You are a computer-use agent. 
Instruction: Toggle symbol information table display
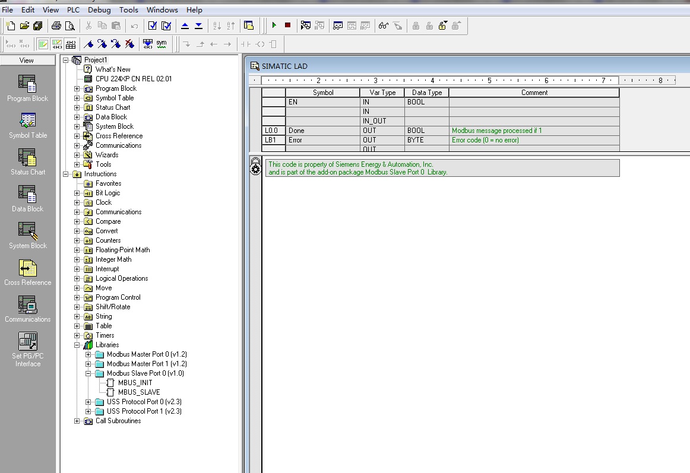71,44
